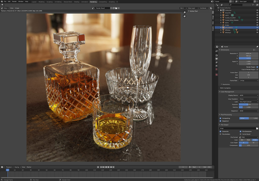Click the outliner filter funnel icon
The height and width of the screenshot is (181, 259).
pos(253,5)
